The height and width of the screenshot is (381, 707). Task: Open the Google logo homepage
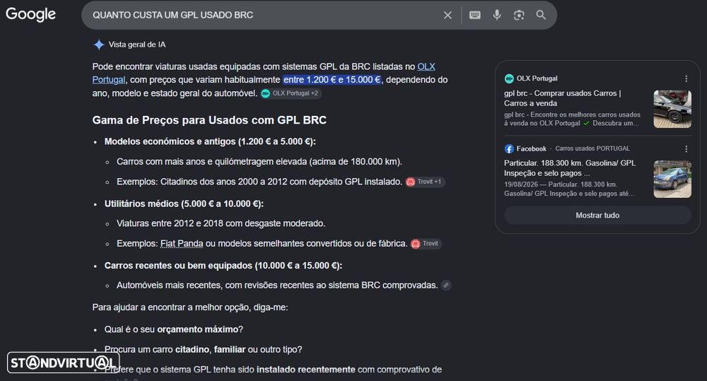tap(30, 14)
